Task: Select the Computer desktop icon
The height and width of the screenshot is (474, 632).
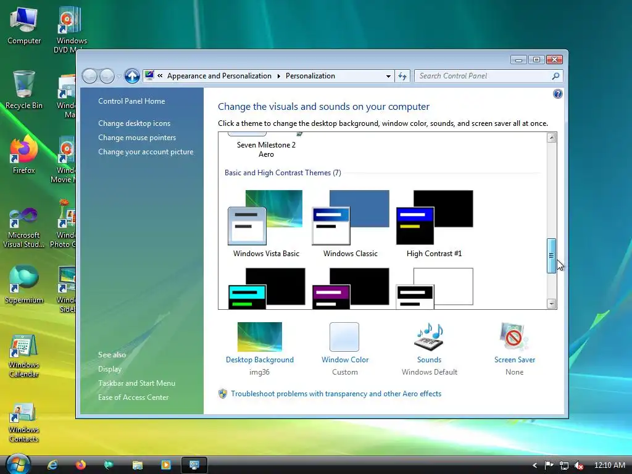Action: 24,26
